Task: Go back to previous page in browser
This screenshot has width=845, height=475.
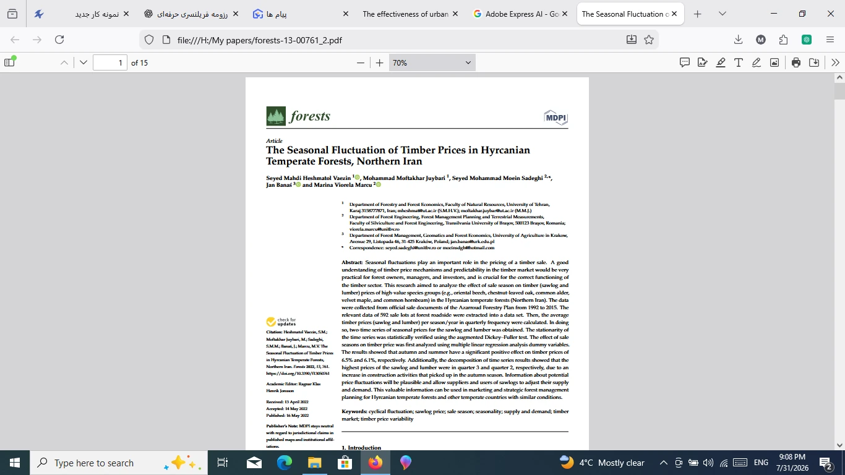Action: coord(15,40)
